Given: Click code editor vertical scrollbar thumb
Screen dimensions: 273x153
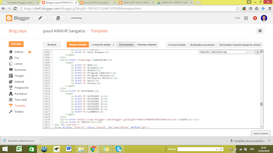Looking at the screenshot, I should click(261, 104).
